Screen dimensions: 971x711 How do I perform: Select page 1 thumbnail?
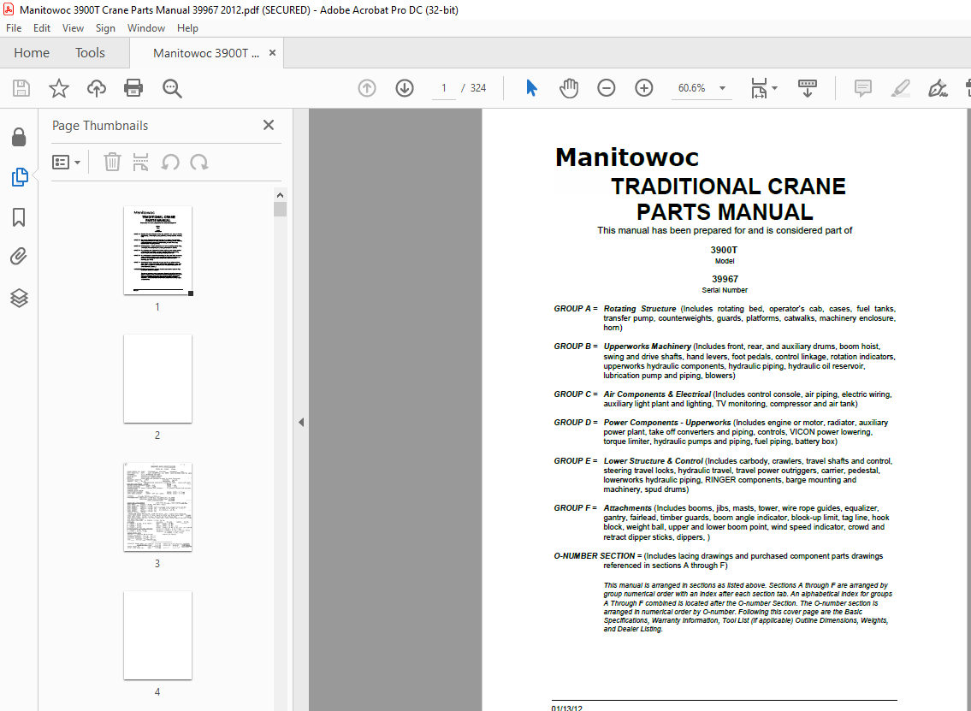click(x=157, y=250)
